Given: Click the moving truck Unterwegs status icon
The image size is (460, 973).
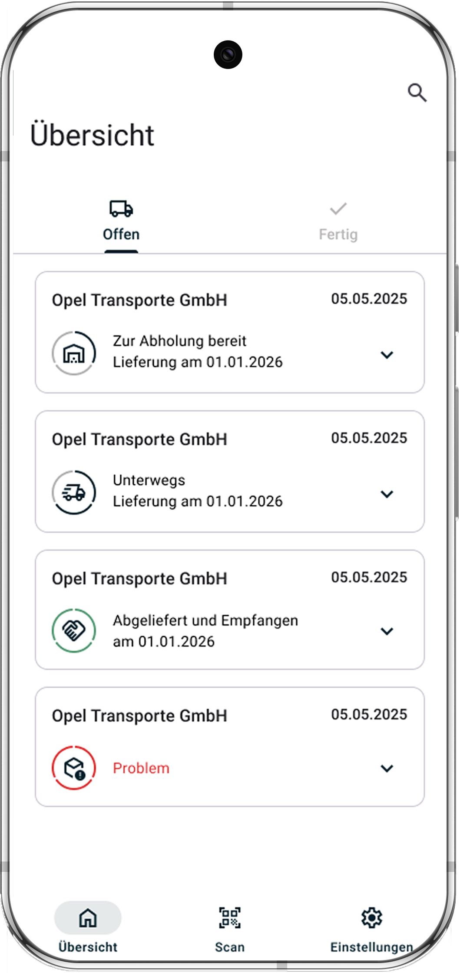Looking at the screenshot, I should click(74, 493).
